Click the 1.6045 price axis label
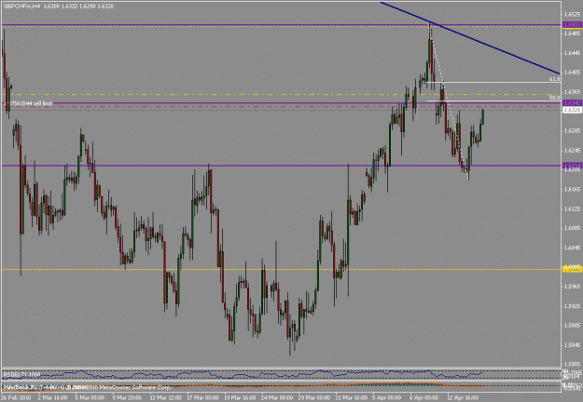Viewport: 583px width, 402px height. (x=572, y=248)
